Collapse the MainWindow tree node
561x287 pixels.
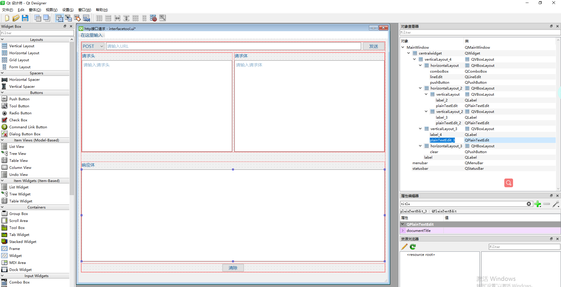tap(403, 47)
